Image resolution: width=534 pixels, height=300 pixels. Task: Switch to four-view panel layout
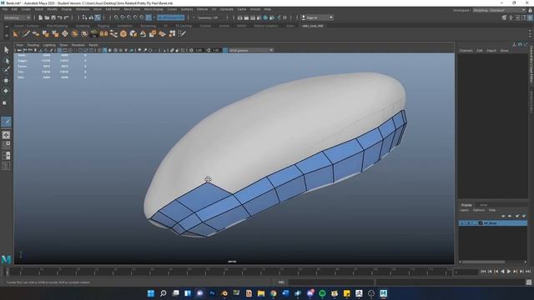point(6,146)
